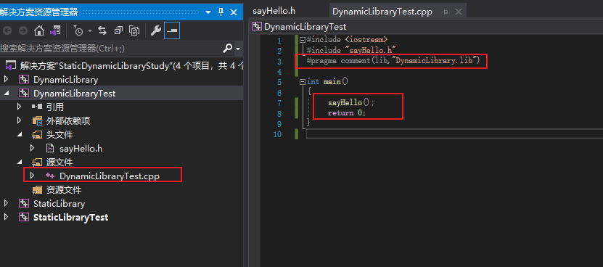
Task: Expand the 引用 node
Action: click(19, 107)
